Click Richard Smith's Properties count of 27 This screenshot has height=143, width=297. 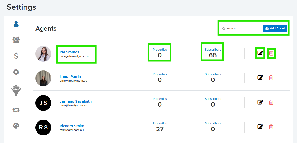(160, 129)
